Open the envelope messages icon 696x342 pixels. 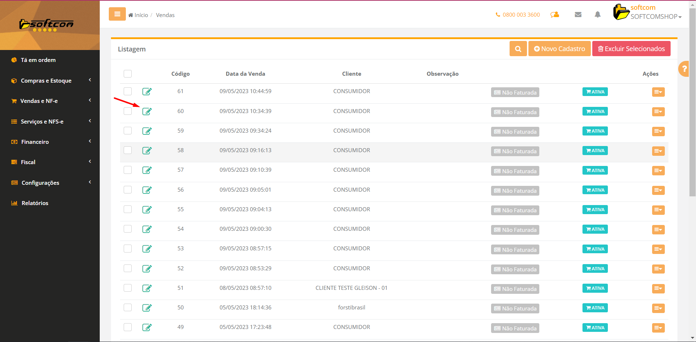(x=578, y=14)
